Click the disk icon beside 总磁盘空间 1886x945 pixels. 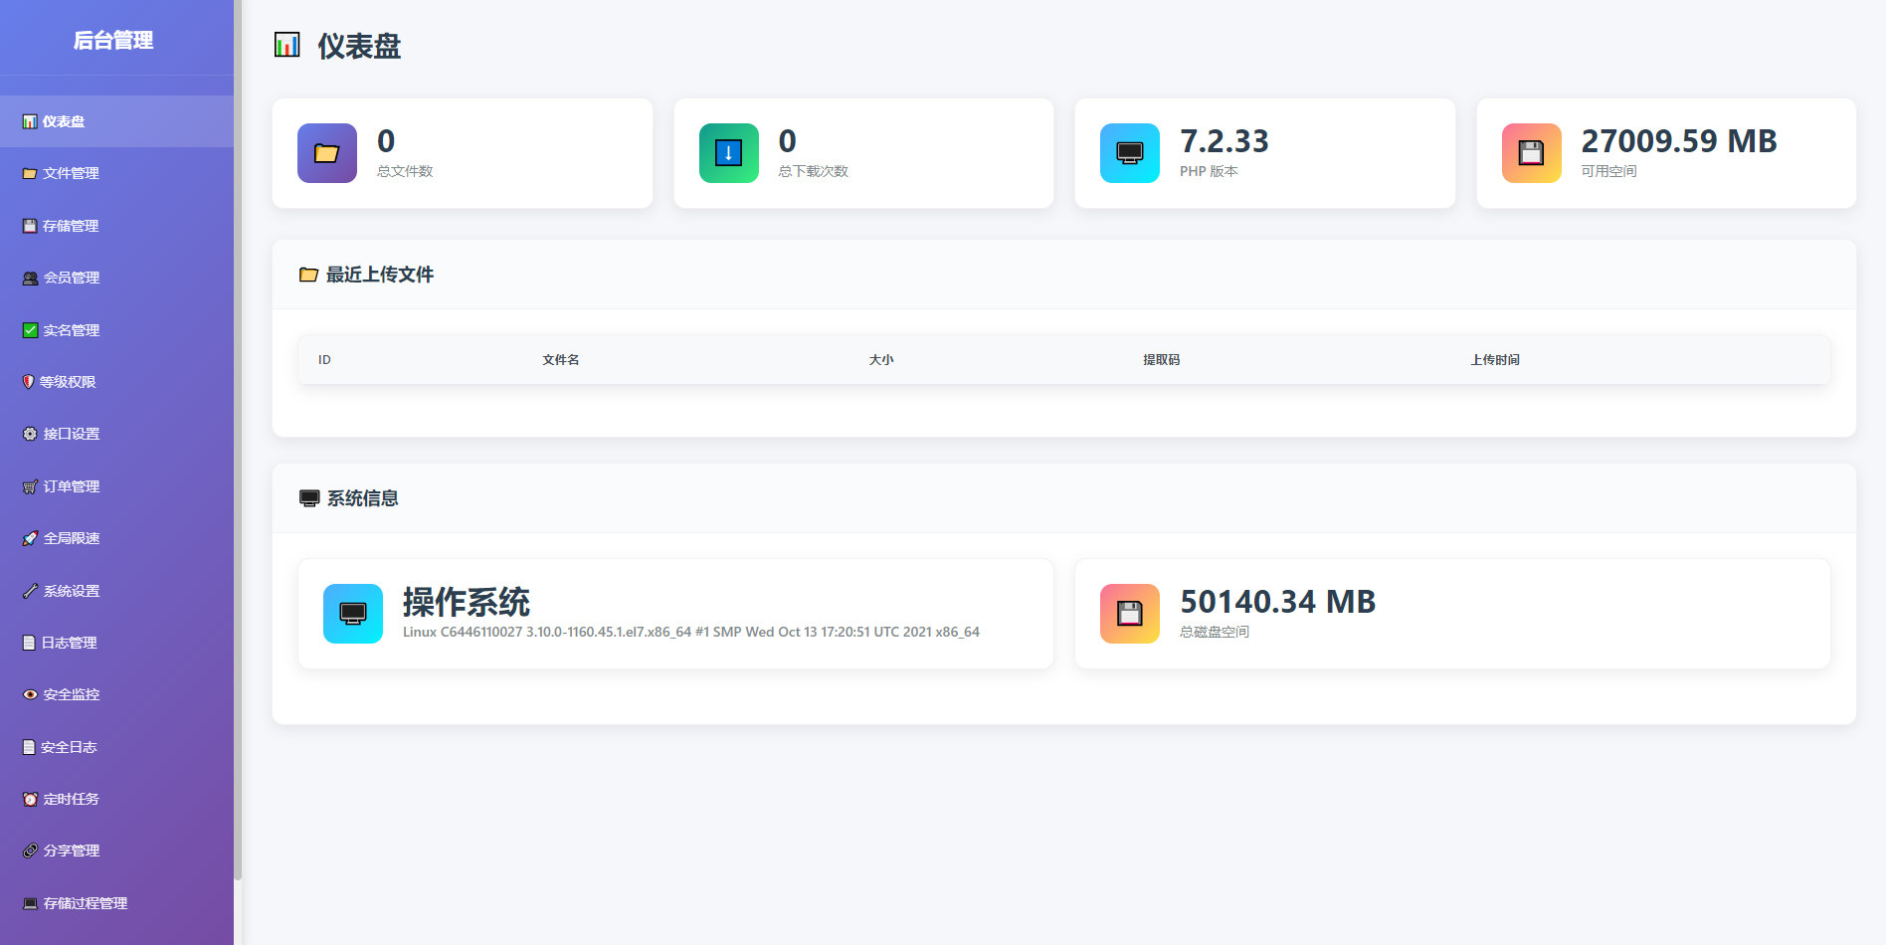coord(1129,614)
